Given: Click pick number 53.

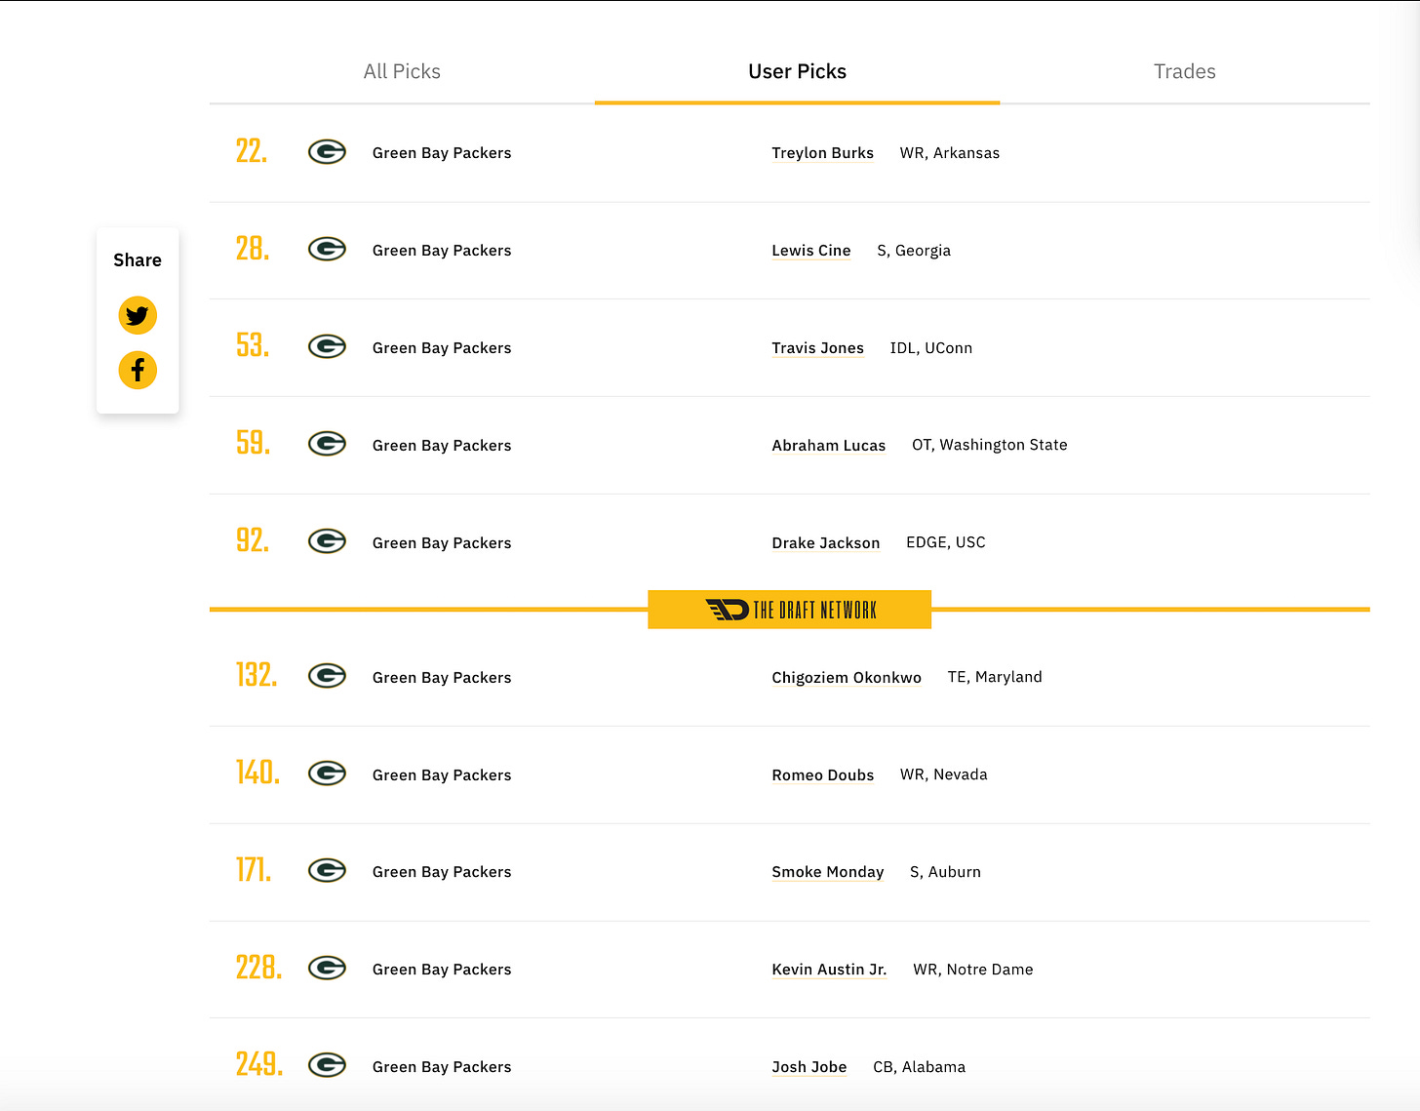Looking at the screenshot, I should coord(253,345).
